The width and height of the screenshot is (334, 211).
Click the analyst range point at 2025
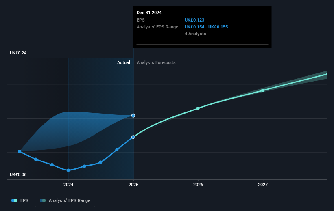click(x=133, y=116)
